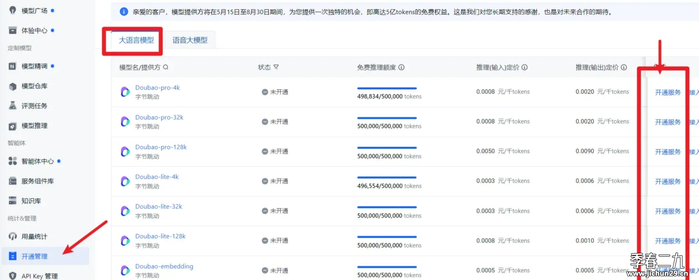Click the Doubao-embedding model logo icon
The width and height of the screenshot is (699, 280).
coord(125,270)
